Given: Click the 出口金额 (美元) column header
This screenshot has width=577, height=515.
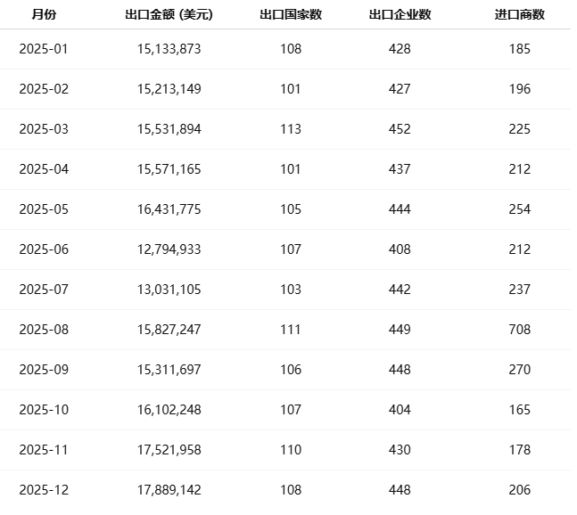Looking at the screenshot, I should pyautogui.click(x=169, y=15).
